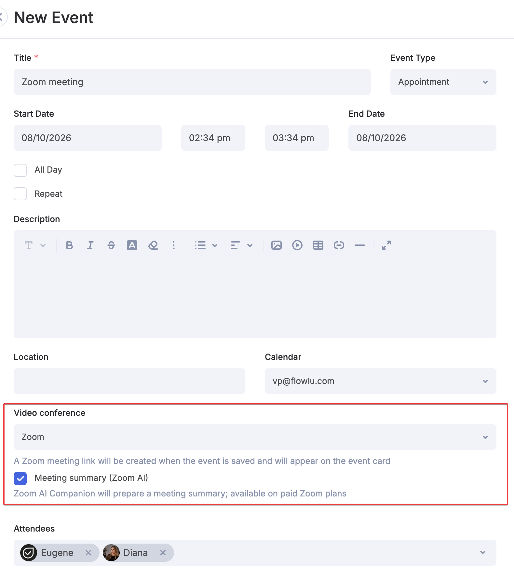Click the text alignment icon
The height and width of the screenshot is (580, 514).
click(x=235, y=245)
